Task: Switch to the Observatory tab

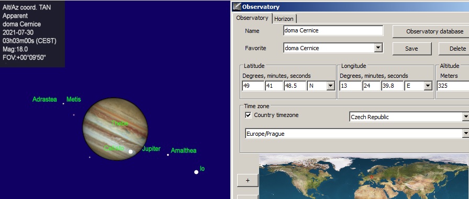Action: click(252, 18)
